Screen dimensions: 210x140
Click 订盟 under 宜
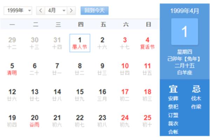click(x=173, y=115)
